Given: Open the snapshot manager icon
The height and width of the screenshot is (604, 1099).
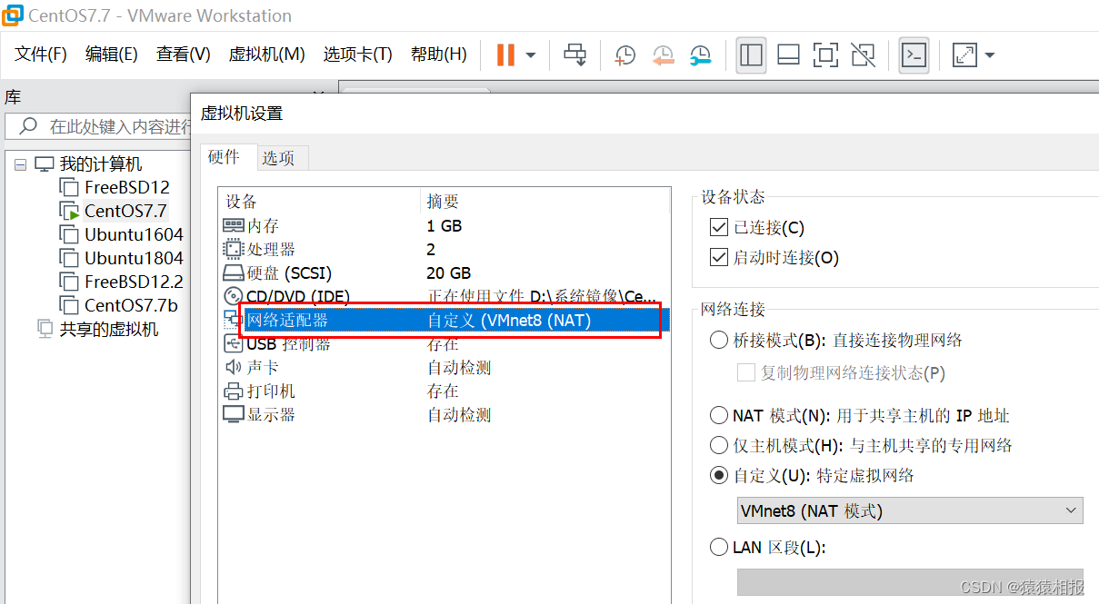Looking at the screenshot, I should pyautogui.click(x=700, y=55).
